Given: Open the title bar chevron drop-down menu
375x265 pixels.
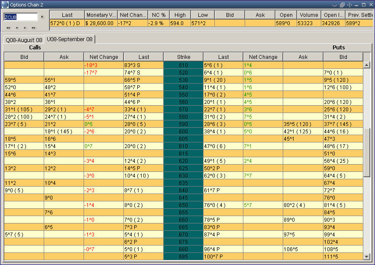Looking at the screenshot, I should pyautogui.click(x=334, y=5).
